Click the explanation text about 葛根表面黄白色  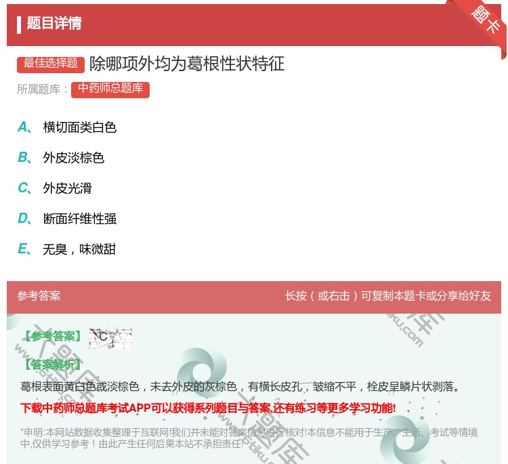coord(240,386)
